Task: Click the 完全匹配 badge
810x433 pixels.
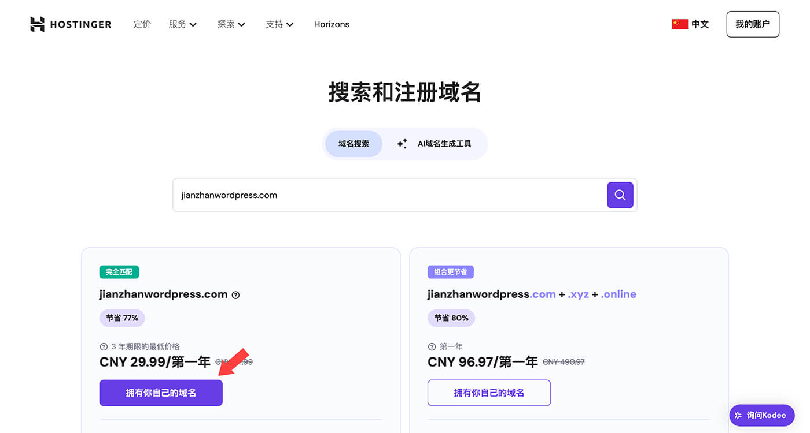Action: [119, 271]
